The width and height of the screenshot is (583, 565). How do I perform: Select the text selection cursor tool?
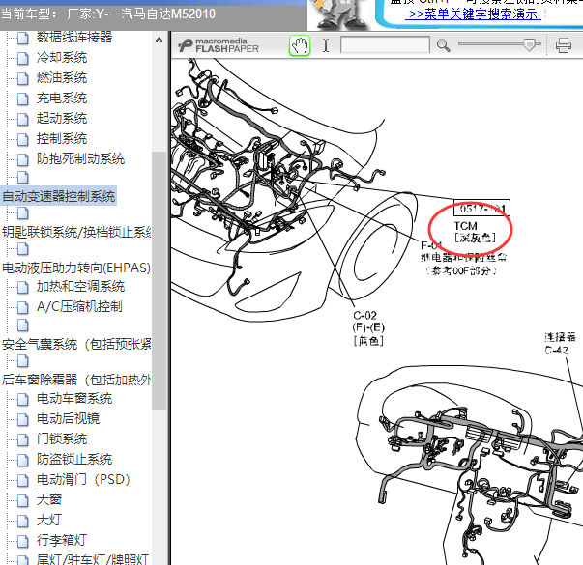326,45
